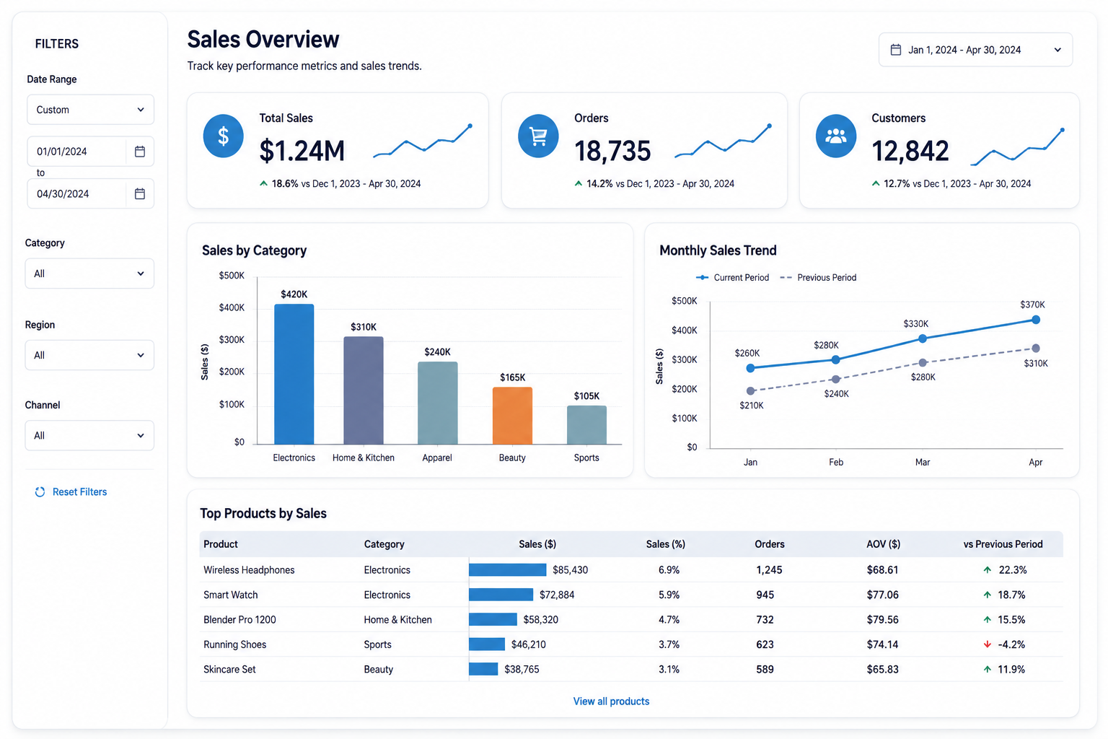Select the Smart Watch product name
1108x739 pixels.
click(231, 595)
